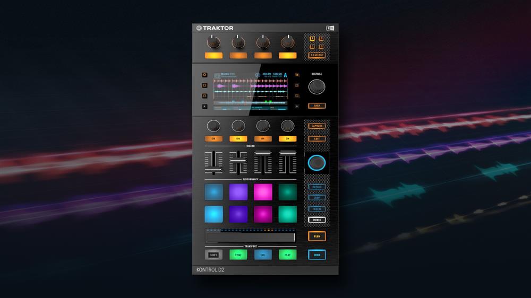Toggle the third orange FX button
The height and width of the screenshot is (298, 531).
click(263, 56)
